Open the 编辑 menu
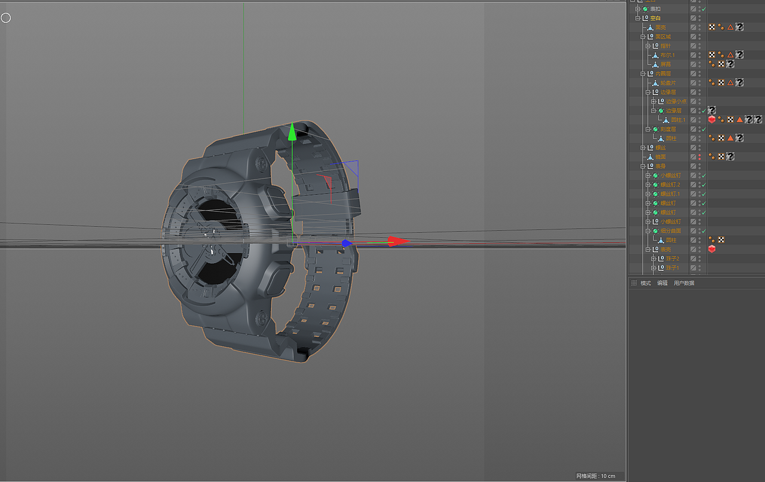The width and height of the screenshot is (765, 482). pyautogui.click(x=662, y=283)
